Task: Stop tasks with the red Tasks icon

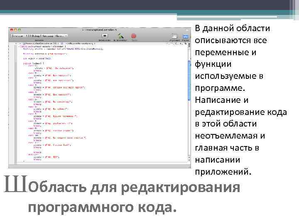Action: pyautogui.click(x=134, y=36)
